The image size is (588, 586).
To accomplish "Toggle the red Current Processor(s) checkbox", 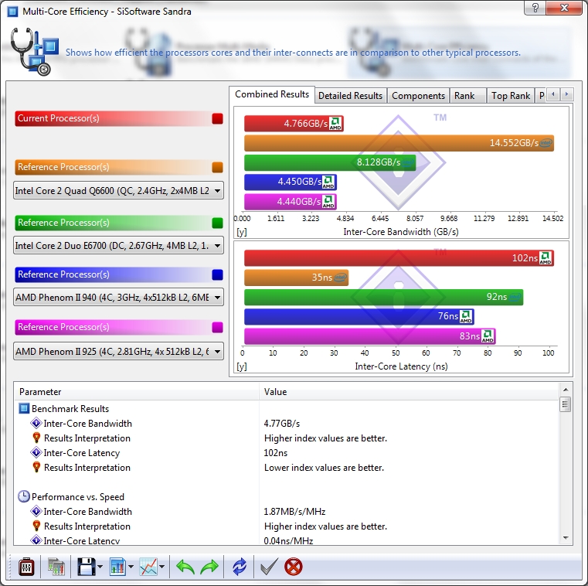I will pos(217,118).
